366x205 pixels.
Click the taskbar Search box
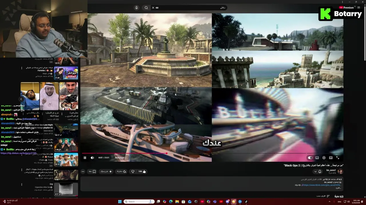tap(139, 202)
